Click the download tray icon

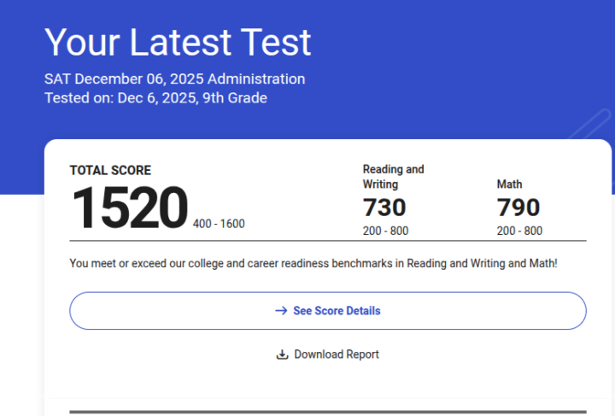click(282, 354)
